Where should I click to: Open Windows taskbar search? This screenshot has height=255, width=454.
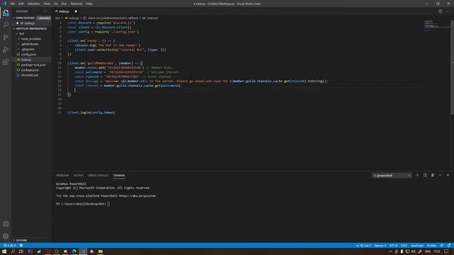pyautogui.click(x=13, y=251)
